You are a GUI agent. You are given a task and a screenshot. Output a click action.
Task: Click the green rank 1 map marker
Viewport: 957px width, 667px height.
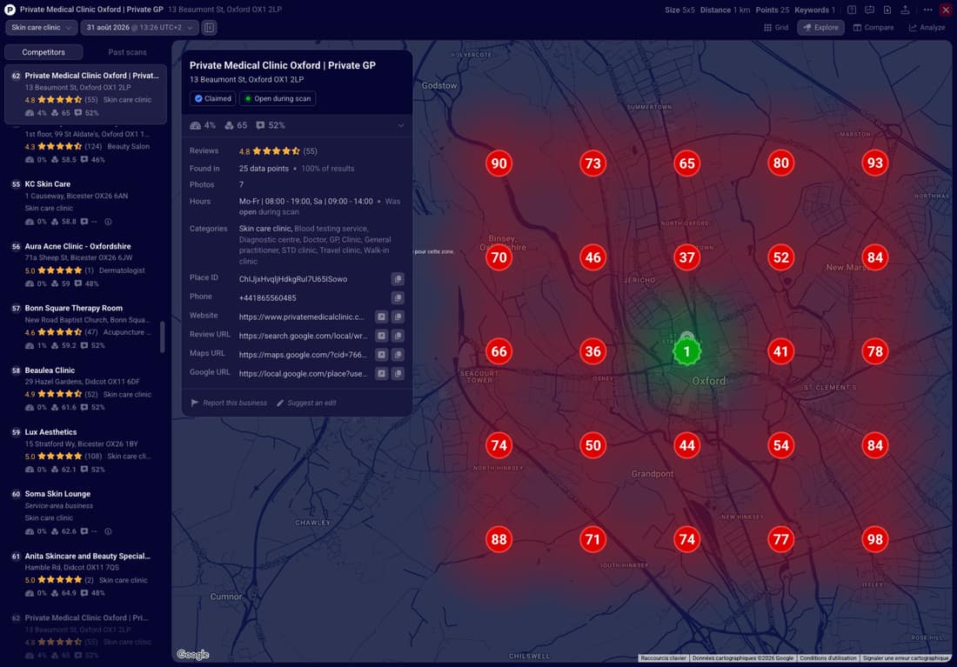tap(686, 351)
